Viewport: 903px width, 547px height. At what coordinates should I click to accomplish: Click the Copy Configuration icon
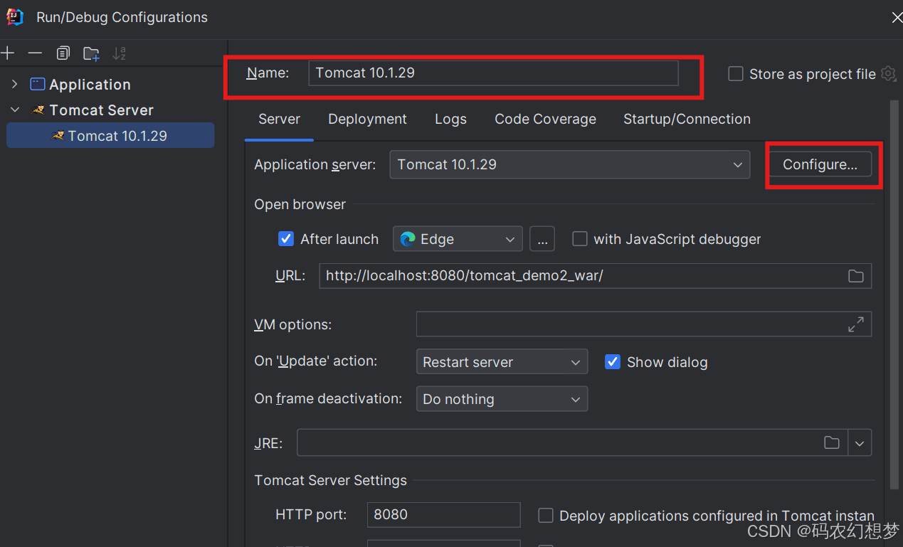point(63,53)
